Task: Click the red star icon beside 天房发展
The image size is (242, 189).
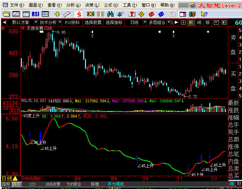Action: click(x=23, y=28)
